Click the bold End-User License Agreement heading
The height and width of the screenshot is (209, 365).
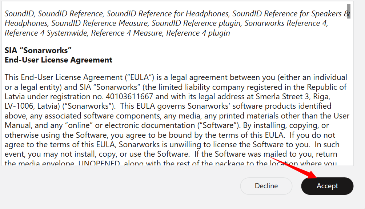click(59, 60)
